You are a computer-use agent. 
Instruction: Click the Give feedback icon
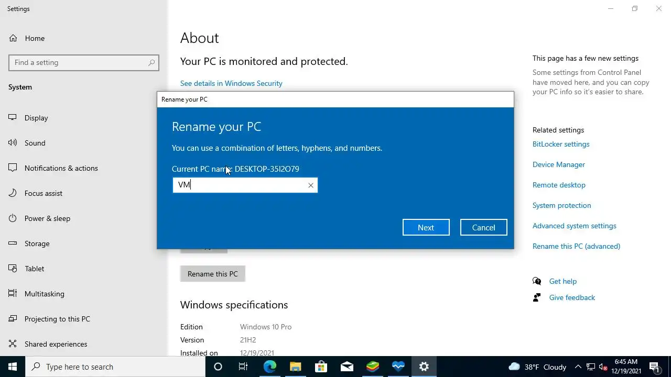tap(537, 297)
